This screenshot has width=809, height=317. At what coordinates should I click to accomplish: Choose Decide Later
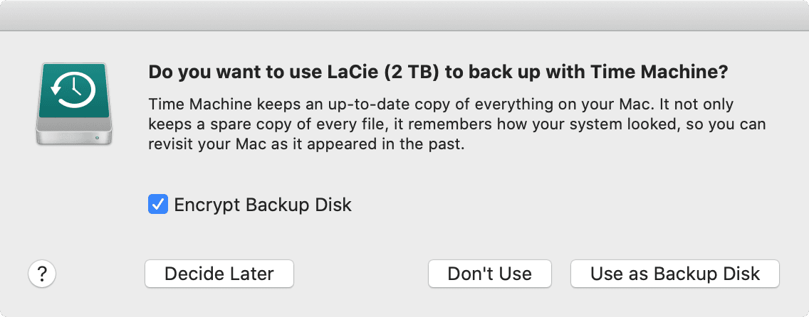(x=219, y=274)
